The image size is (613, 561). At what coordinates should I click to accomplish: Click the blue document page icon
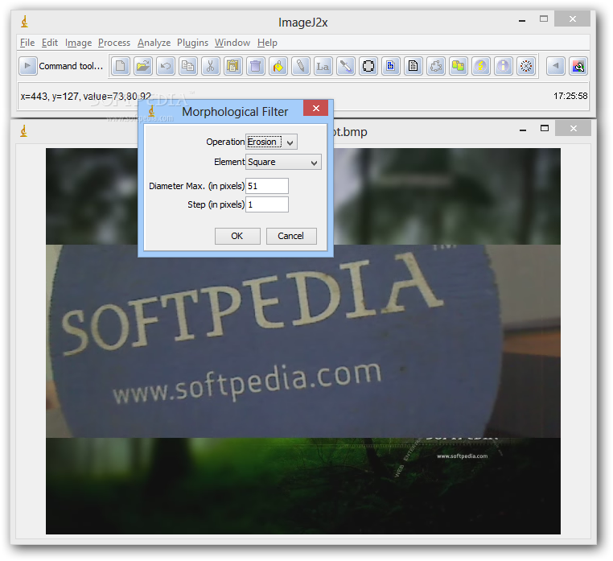tap(391, 66)
